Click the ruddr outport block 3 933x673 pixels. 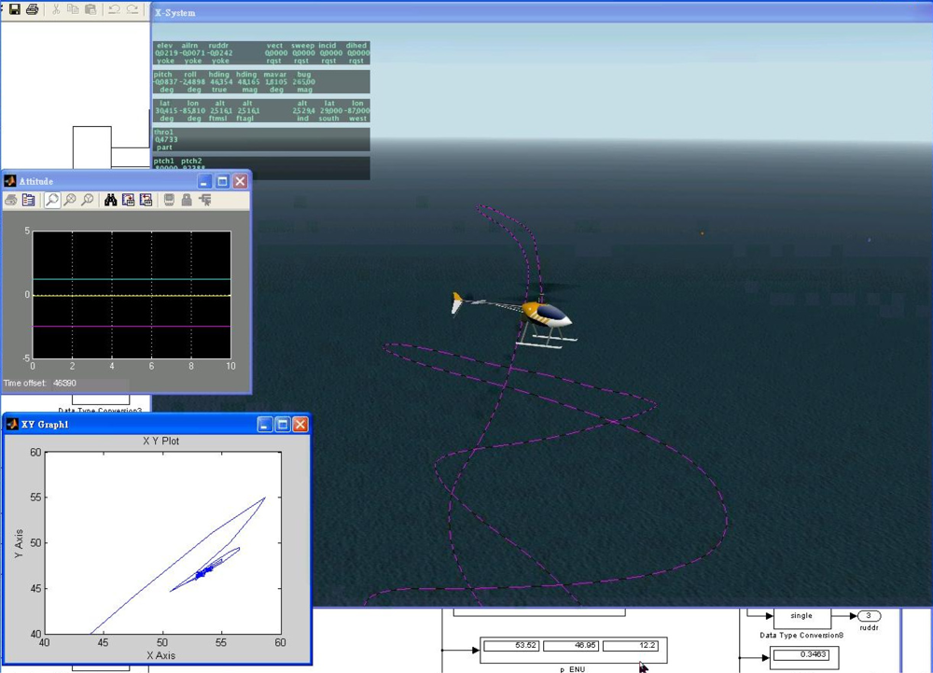[868, 616]
